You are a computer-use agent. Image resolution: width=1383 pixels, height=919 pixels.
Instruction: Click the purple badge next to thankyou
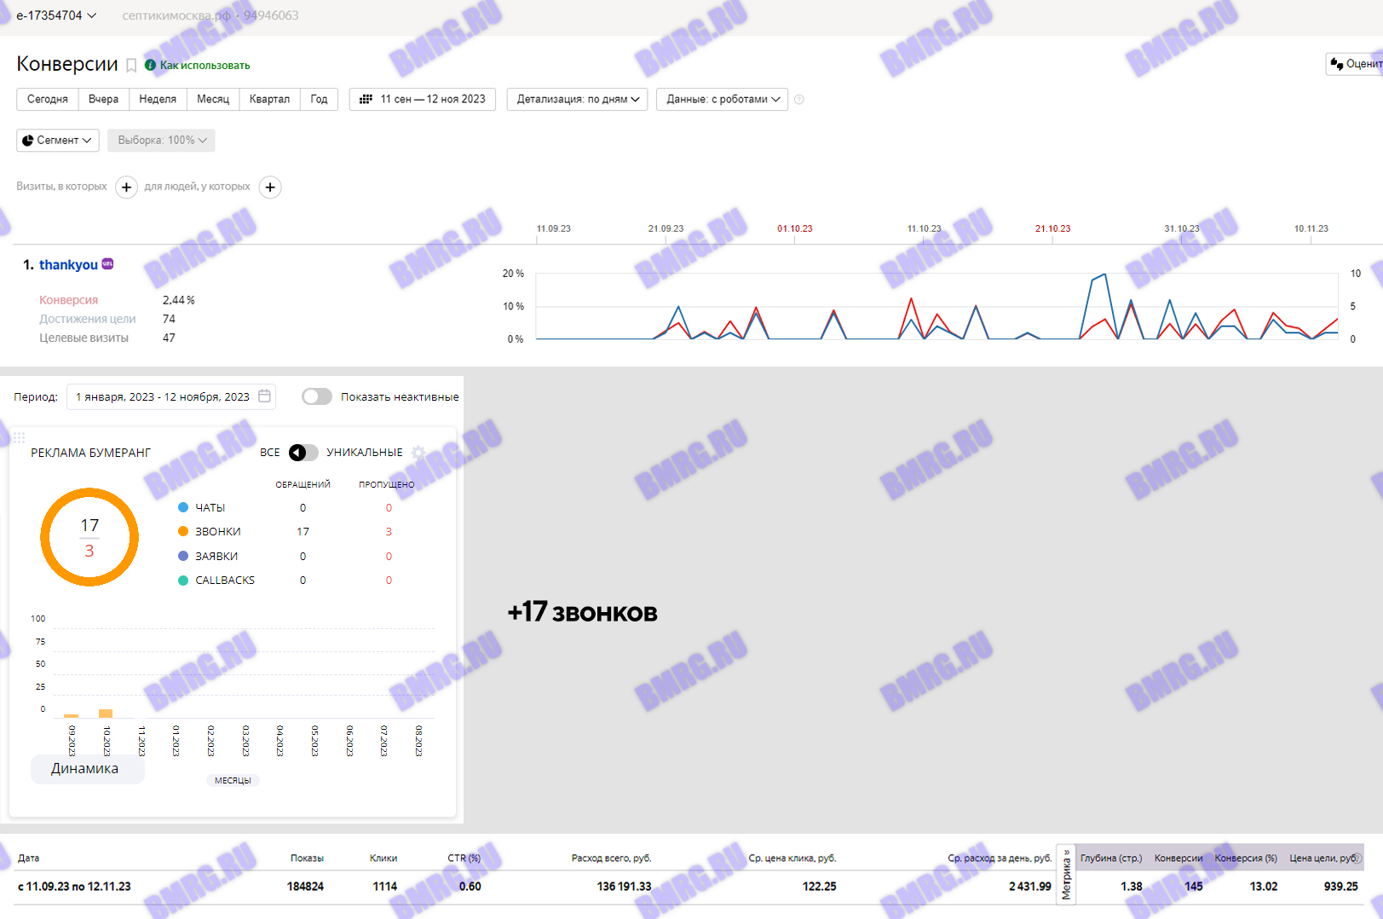[107, 264]
